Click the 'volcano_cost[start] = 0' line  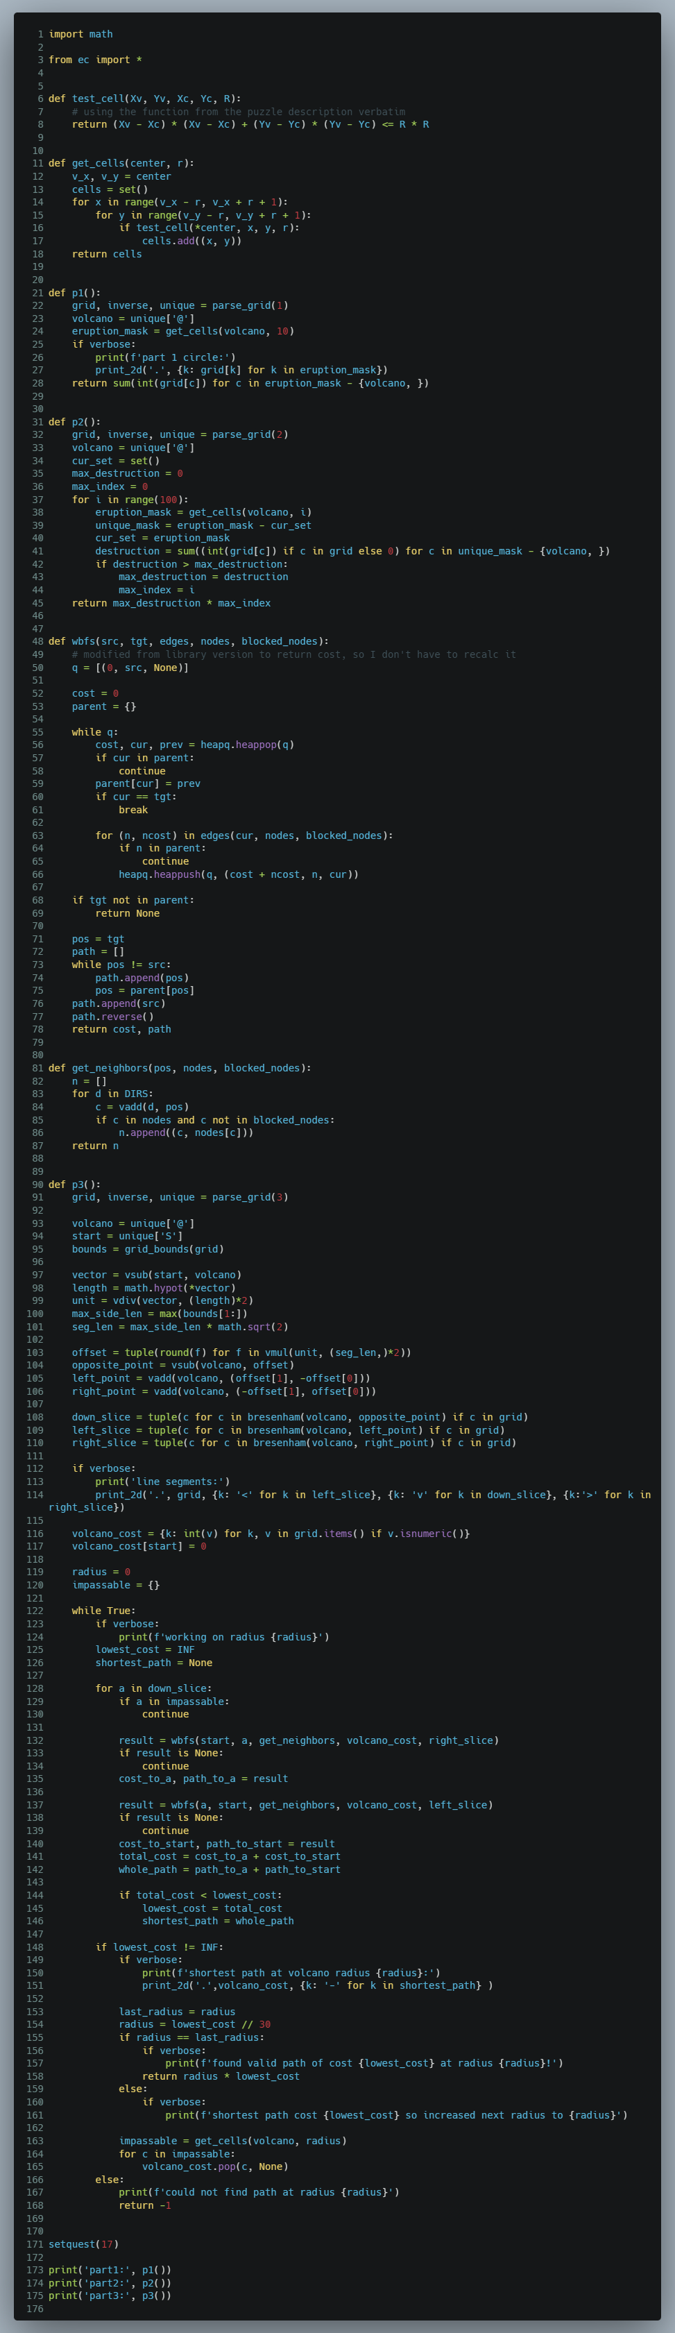(139, 1546)
